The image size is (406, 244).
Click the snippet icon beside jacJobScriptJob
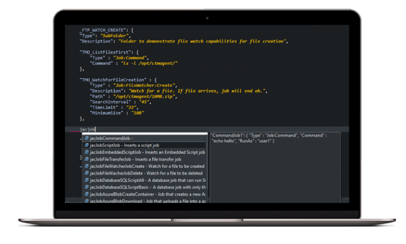coord(87,145)
